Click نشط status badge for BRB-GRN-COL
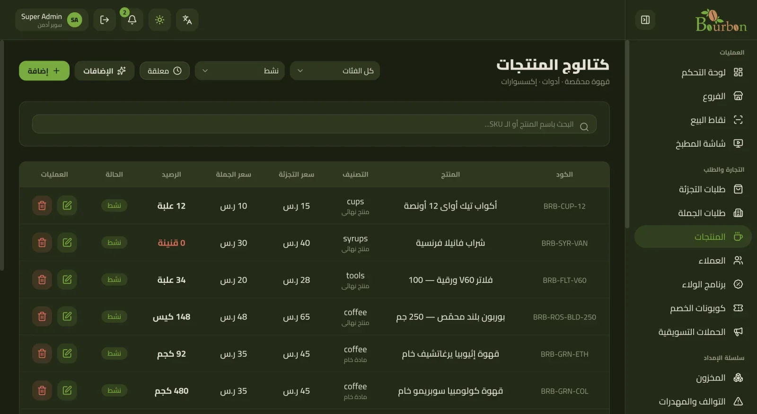Viewport: 757px width, 414px height. [x=114, y=390]
